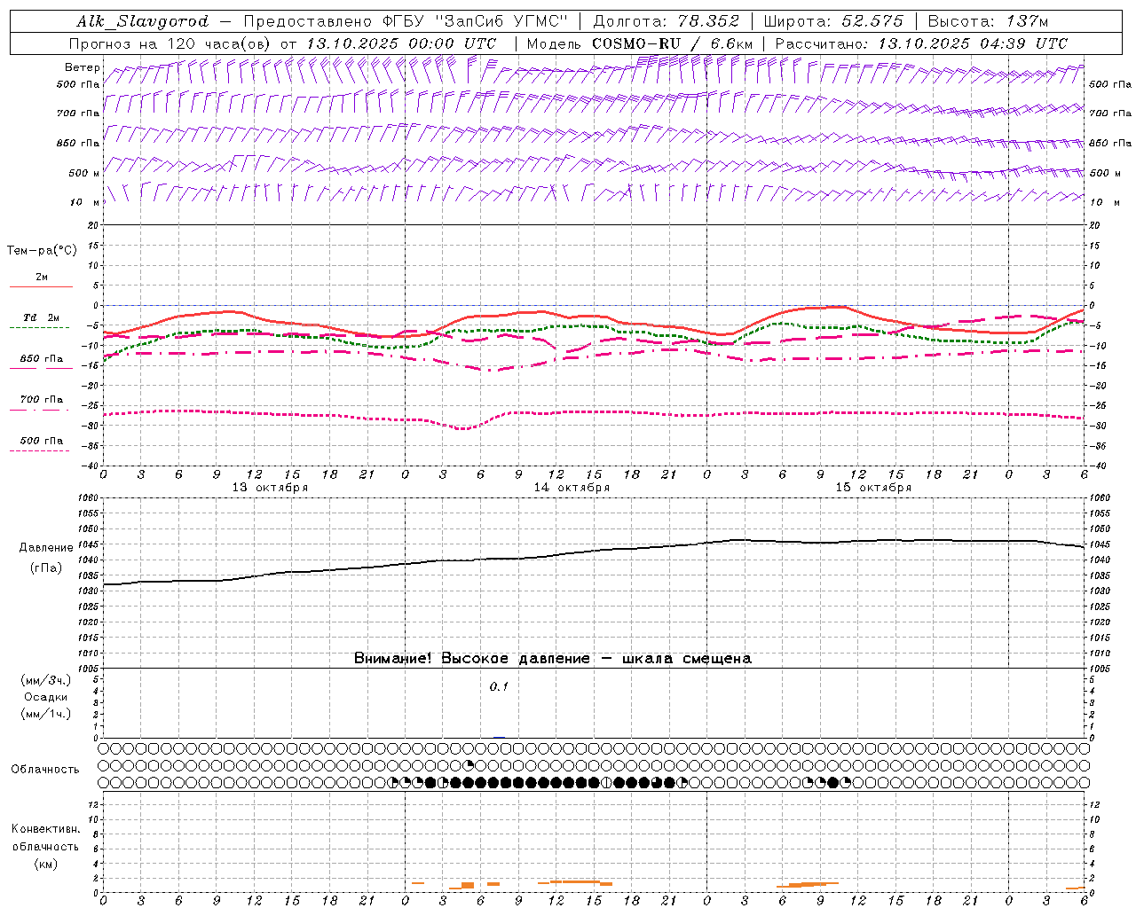Click the Конвективн. panel label

[x=45, y=829]
